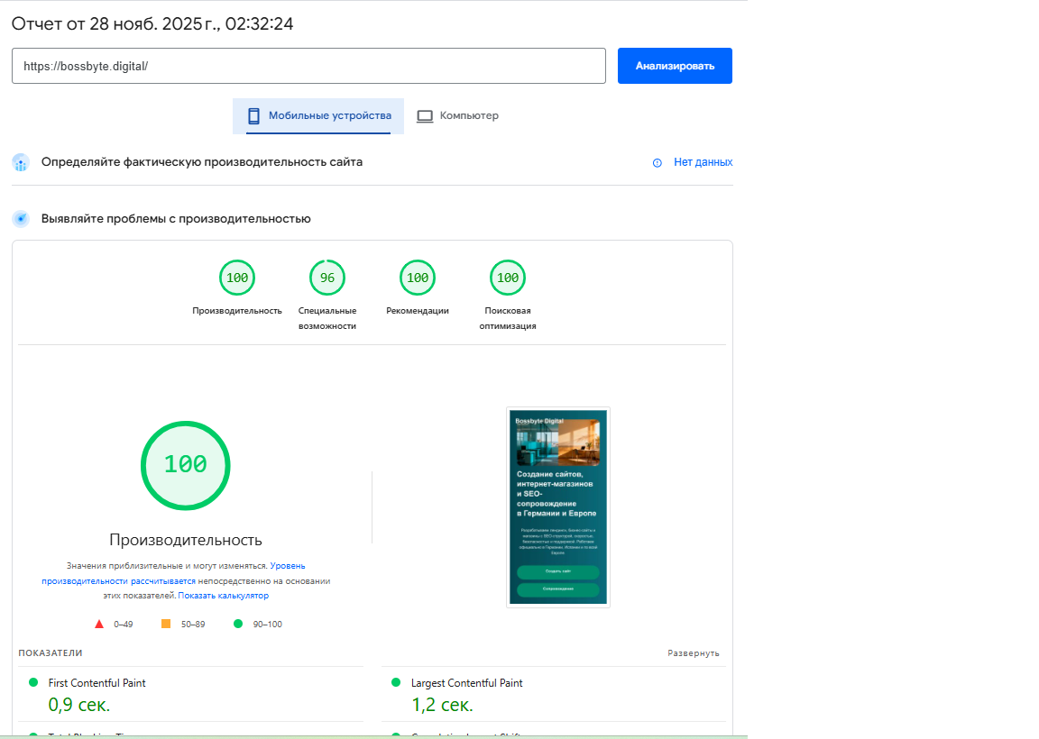Click the desktop computer icon

coord(425,116)
